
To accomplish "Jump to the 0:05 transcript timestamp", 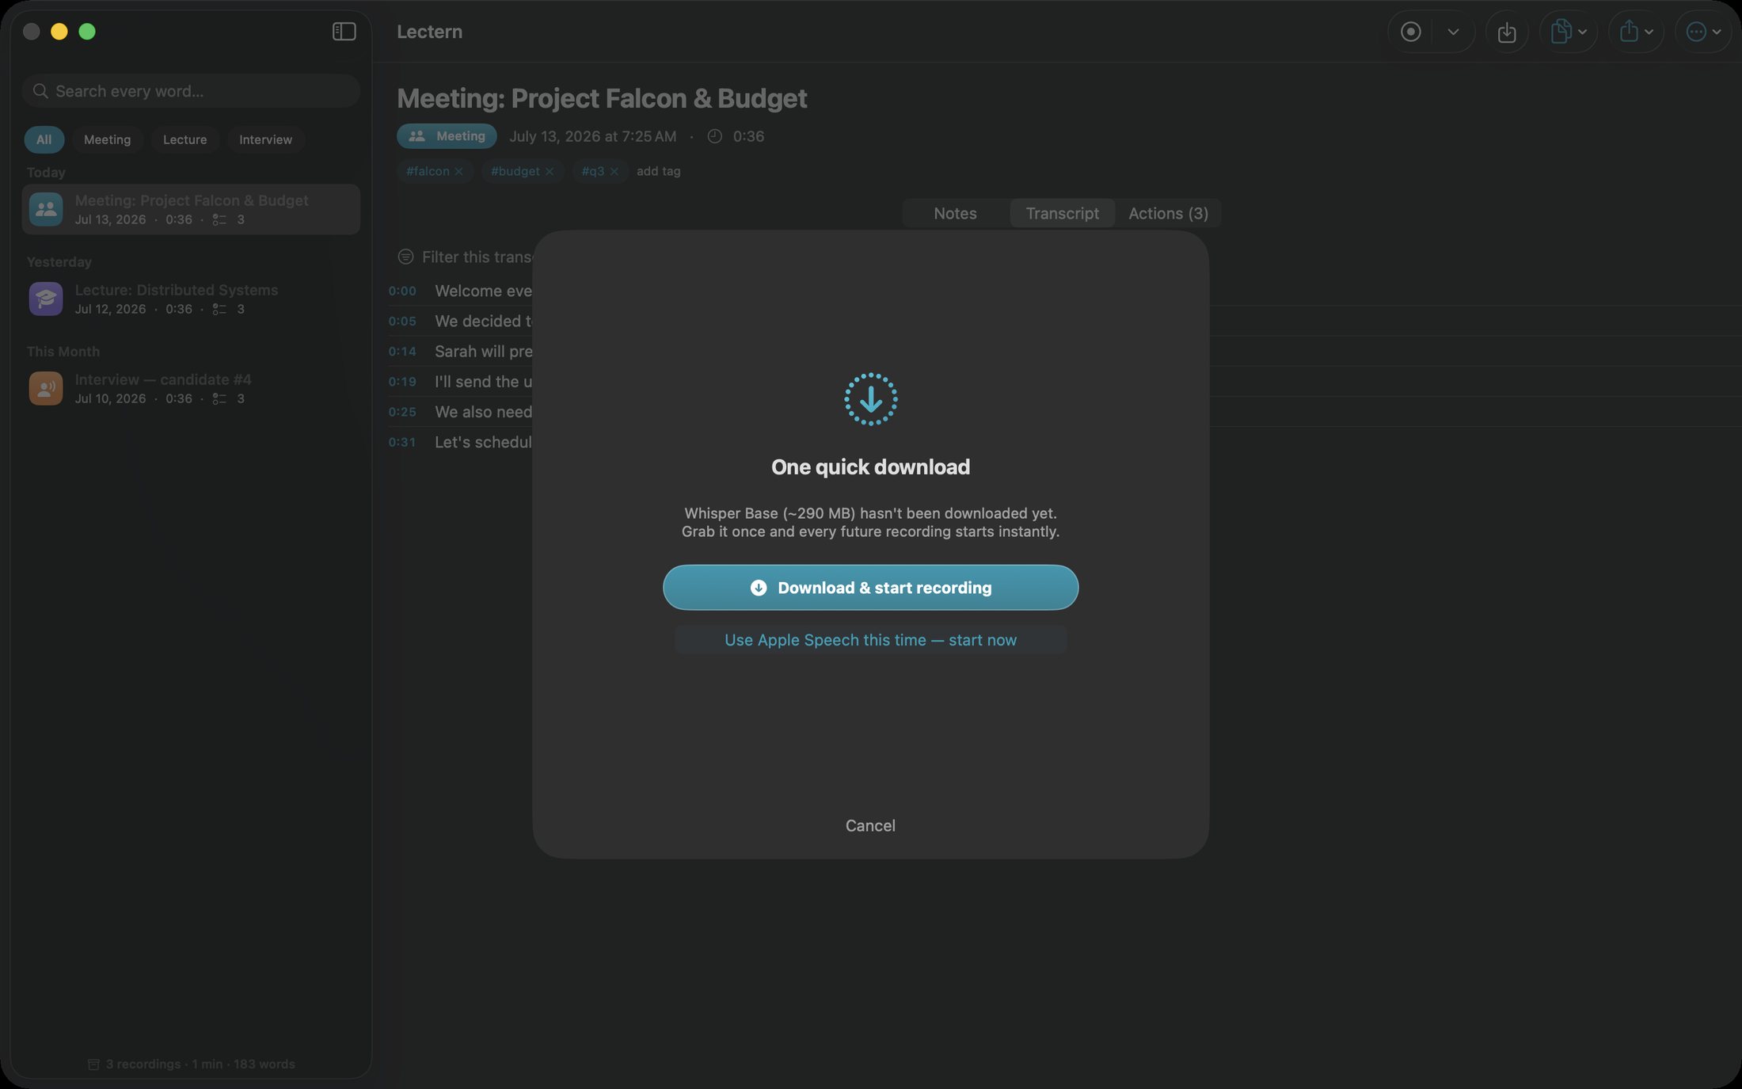I will click(401, 321).
